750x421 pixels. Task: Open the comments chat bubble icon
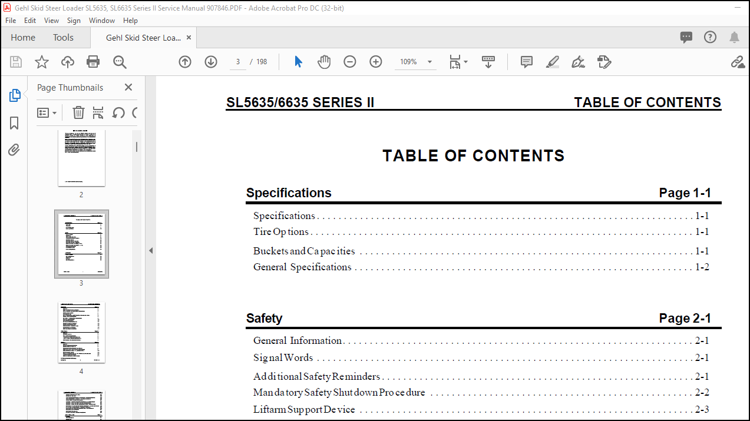[x=686, y=37]
